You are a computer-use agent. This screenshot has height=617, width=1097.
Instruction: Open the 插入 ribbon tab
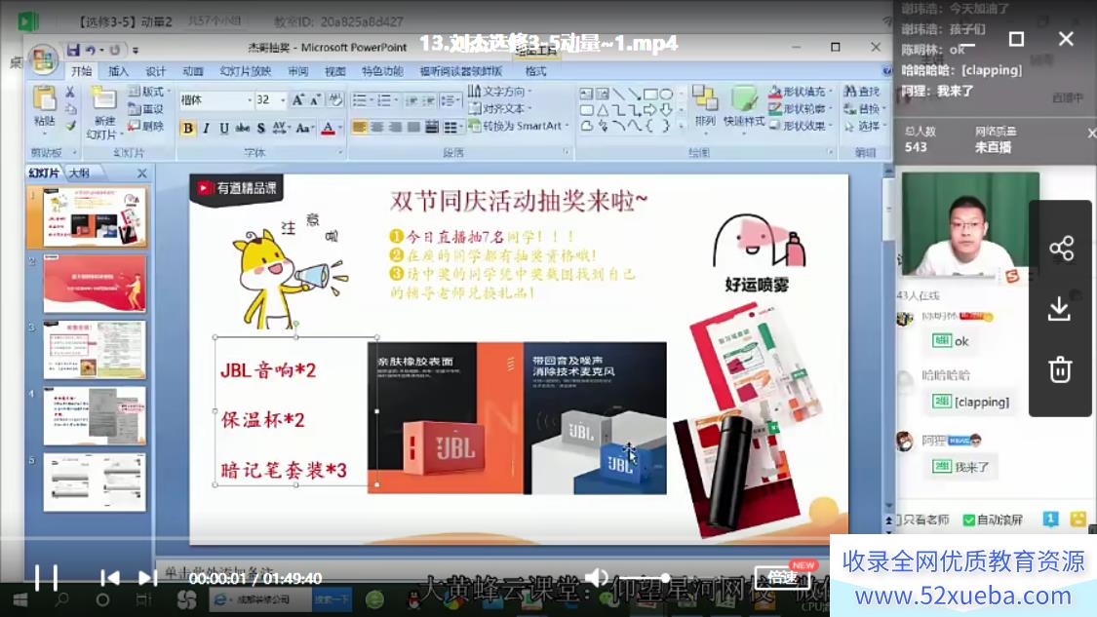tap(118, 71)
